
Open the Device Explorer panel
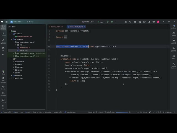(x=174, y=66)
